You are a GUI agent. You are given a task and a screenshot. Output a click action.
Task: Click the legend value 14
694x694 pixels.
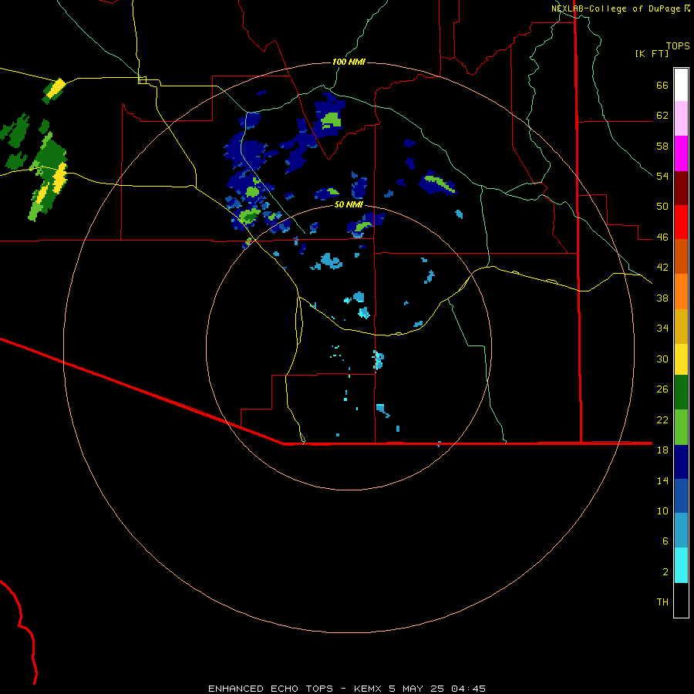click(x=662, y=480)
